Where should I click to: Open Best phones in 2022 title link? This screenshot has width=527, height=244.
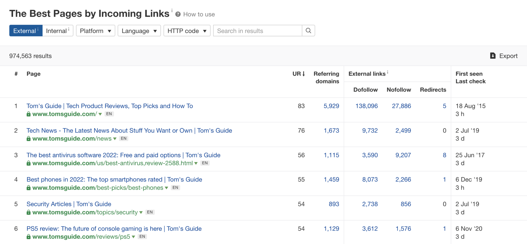[114, 179]
